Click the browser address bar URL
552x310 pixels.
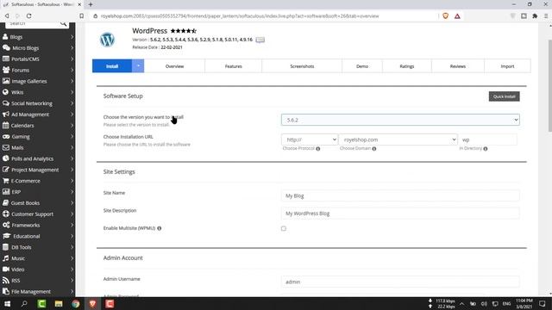coord(240,15)
